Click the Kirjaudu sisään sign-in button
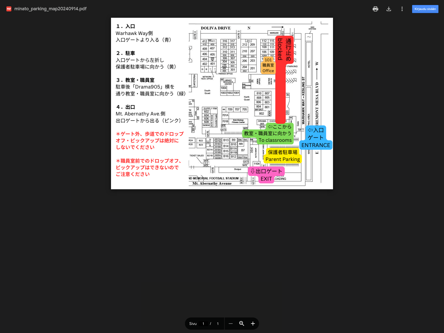The image size is (444, 333). [425, 9]
